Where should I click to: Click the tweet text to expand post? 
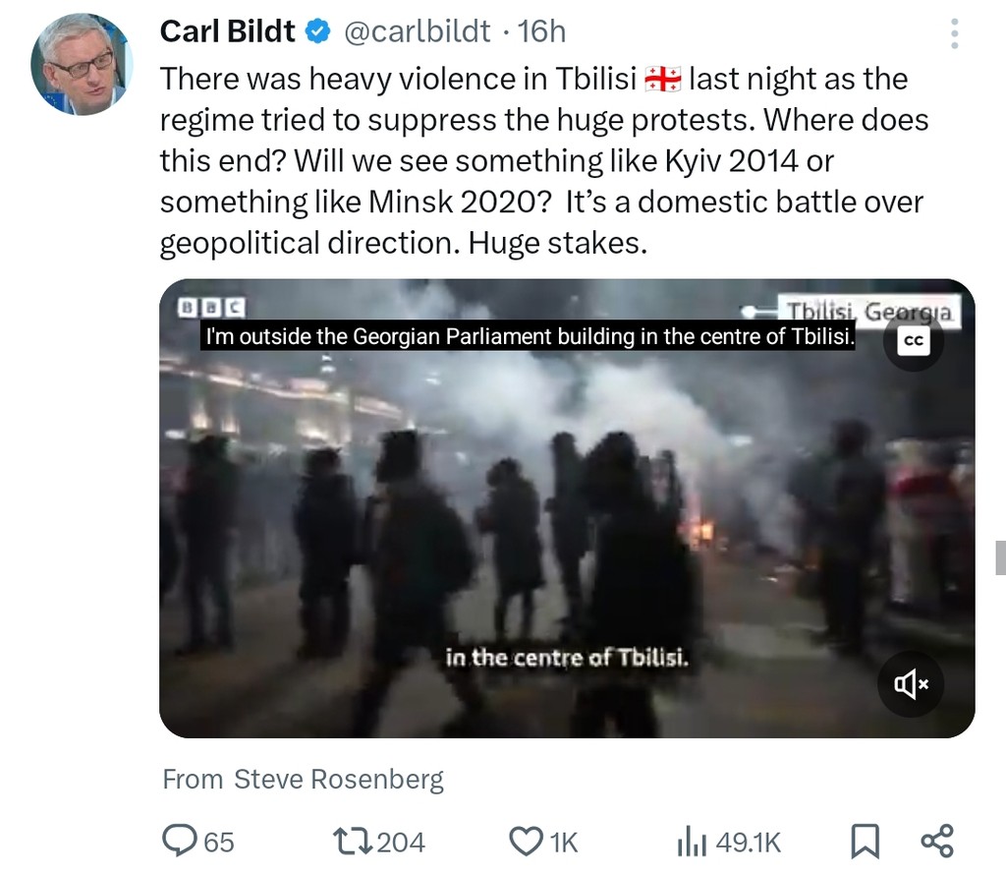pyautogui.click(x=540, y=161)
